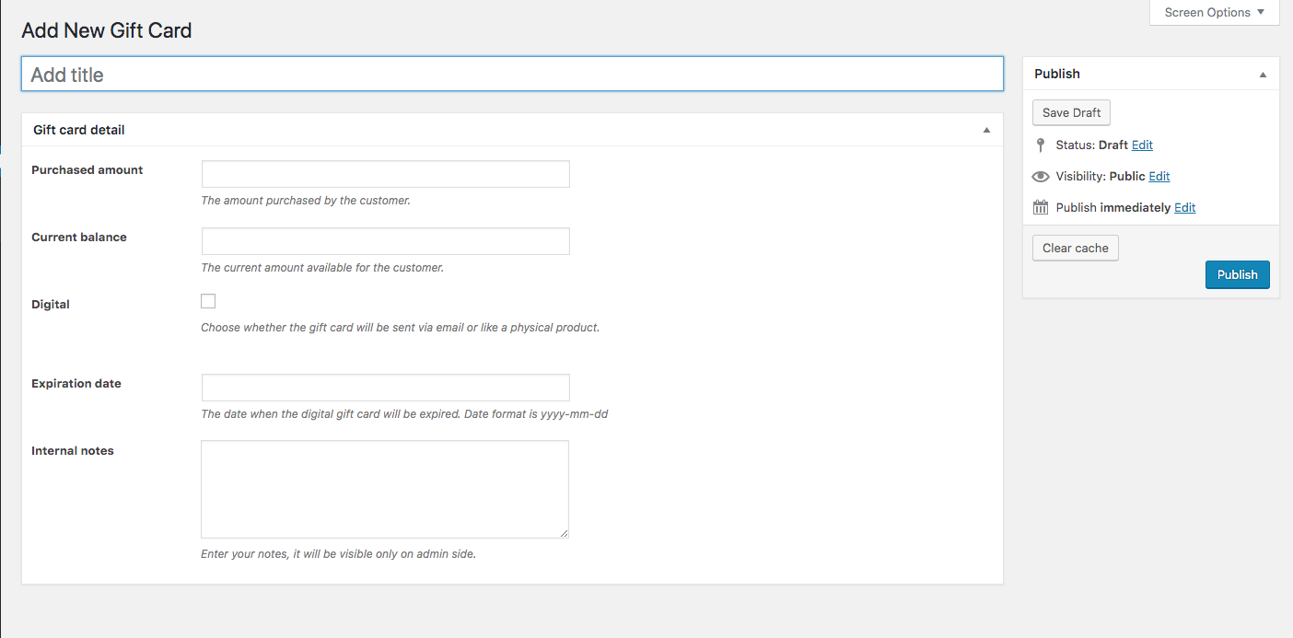Viewport: 1293px width, 638px height.
Task: Click the Purchased amount input
Action: 385,174
